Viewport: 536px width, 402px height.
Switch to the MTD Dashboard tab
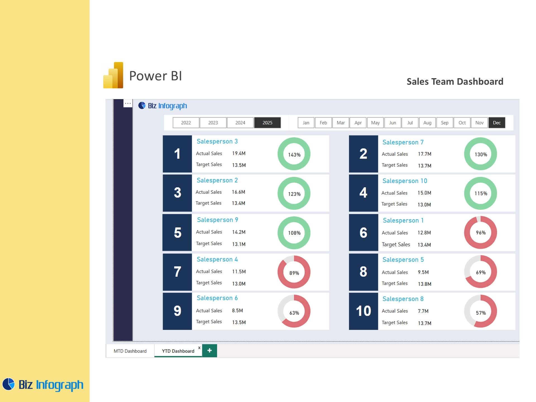tap(130, 351)
